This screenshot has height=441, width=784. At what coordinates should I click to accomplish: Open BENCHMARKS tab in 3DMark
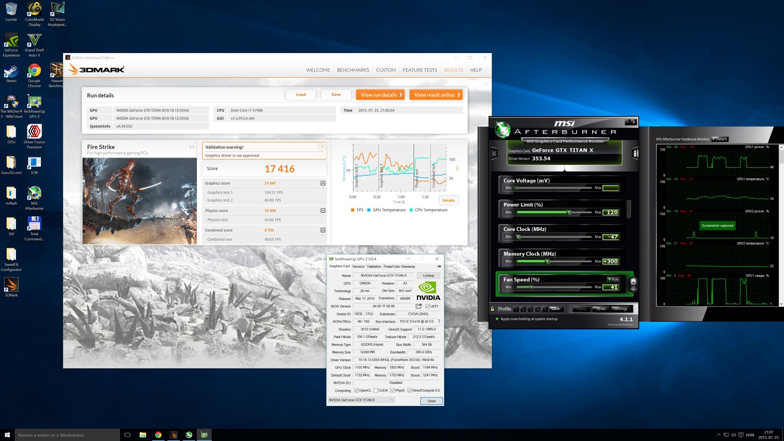coord(353,70)
